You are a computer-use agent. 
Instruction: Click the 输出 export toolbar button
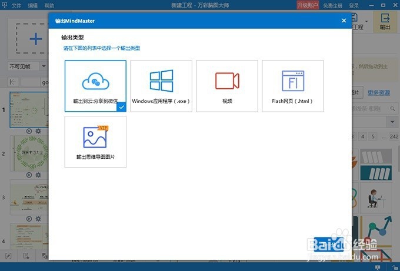pos(385,22)
